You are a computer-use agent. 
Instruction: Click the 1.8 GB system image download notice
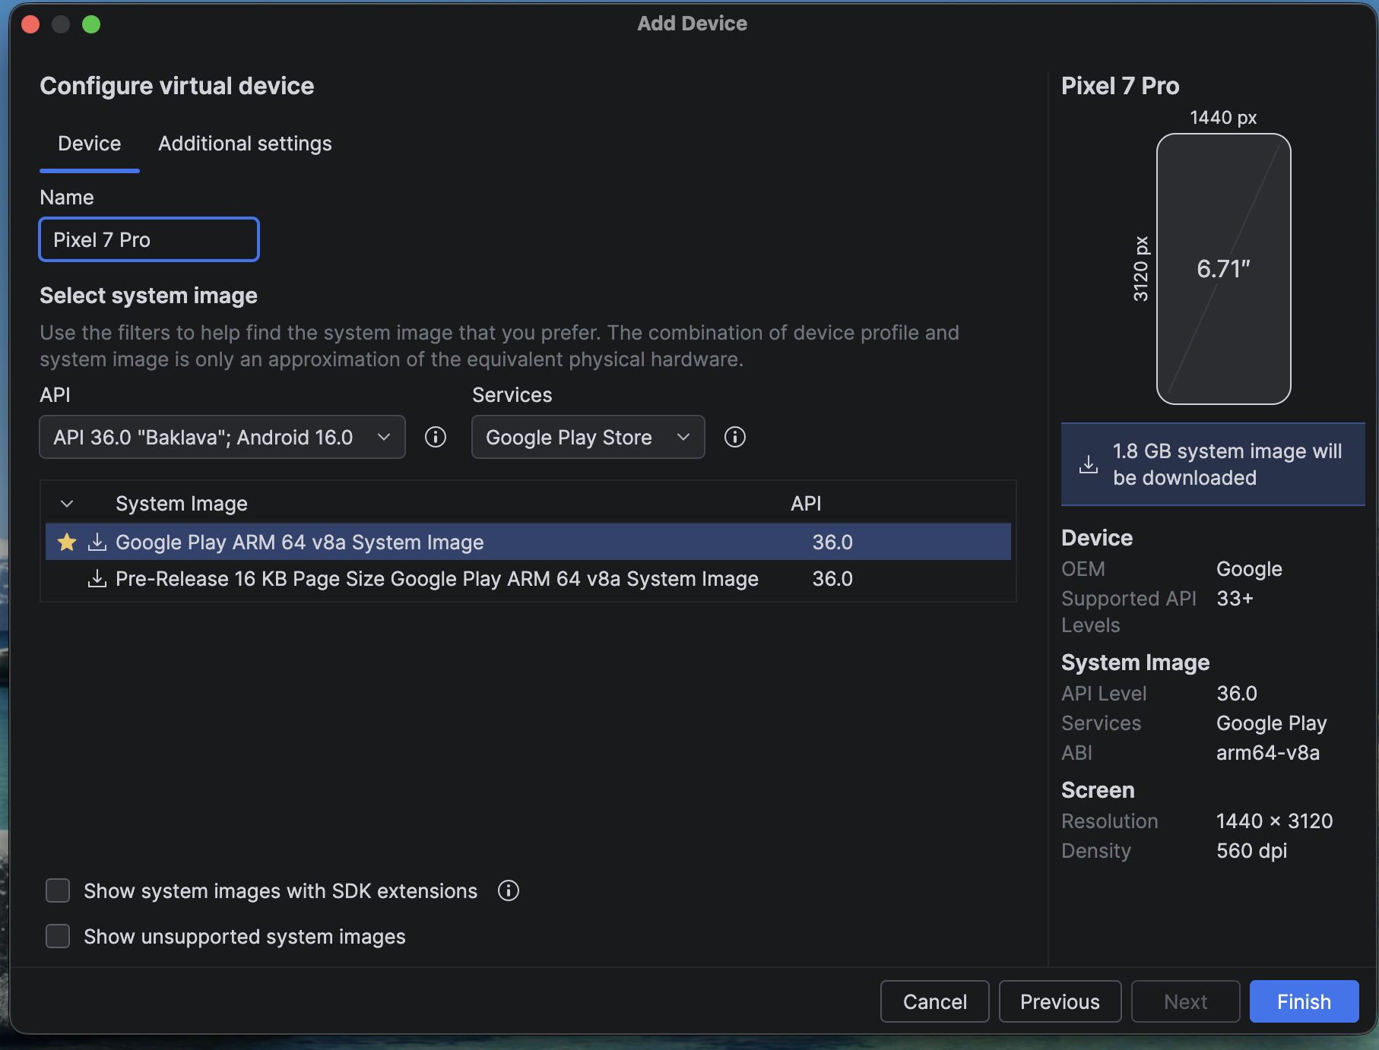coord(1213,464)
